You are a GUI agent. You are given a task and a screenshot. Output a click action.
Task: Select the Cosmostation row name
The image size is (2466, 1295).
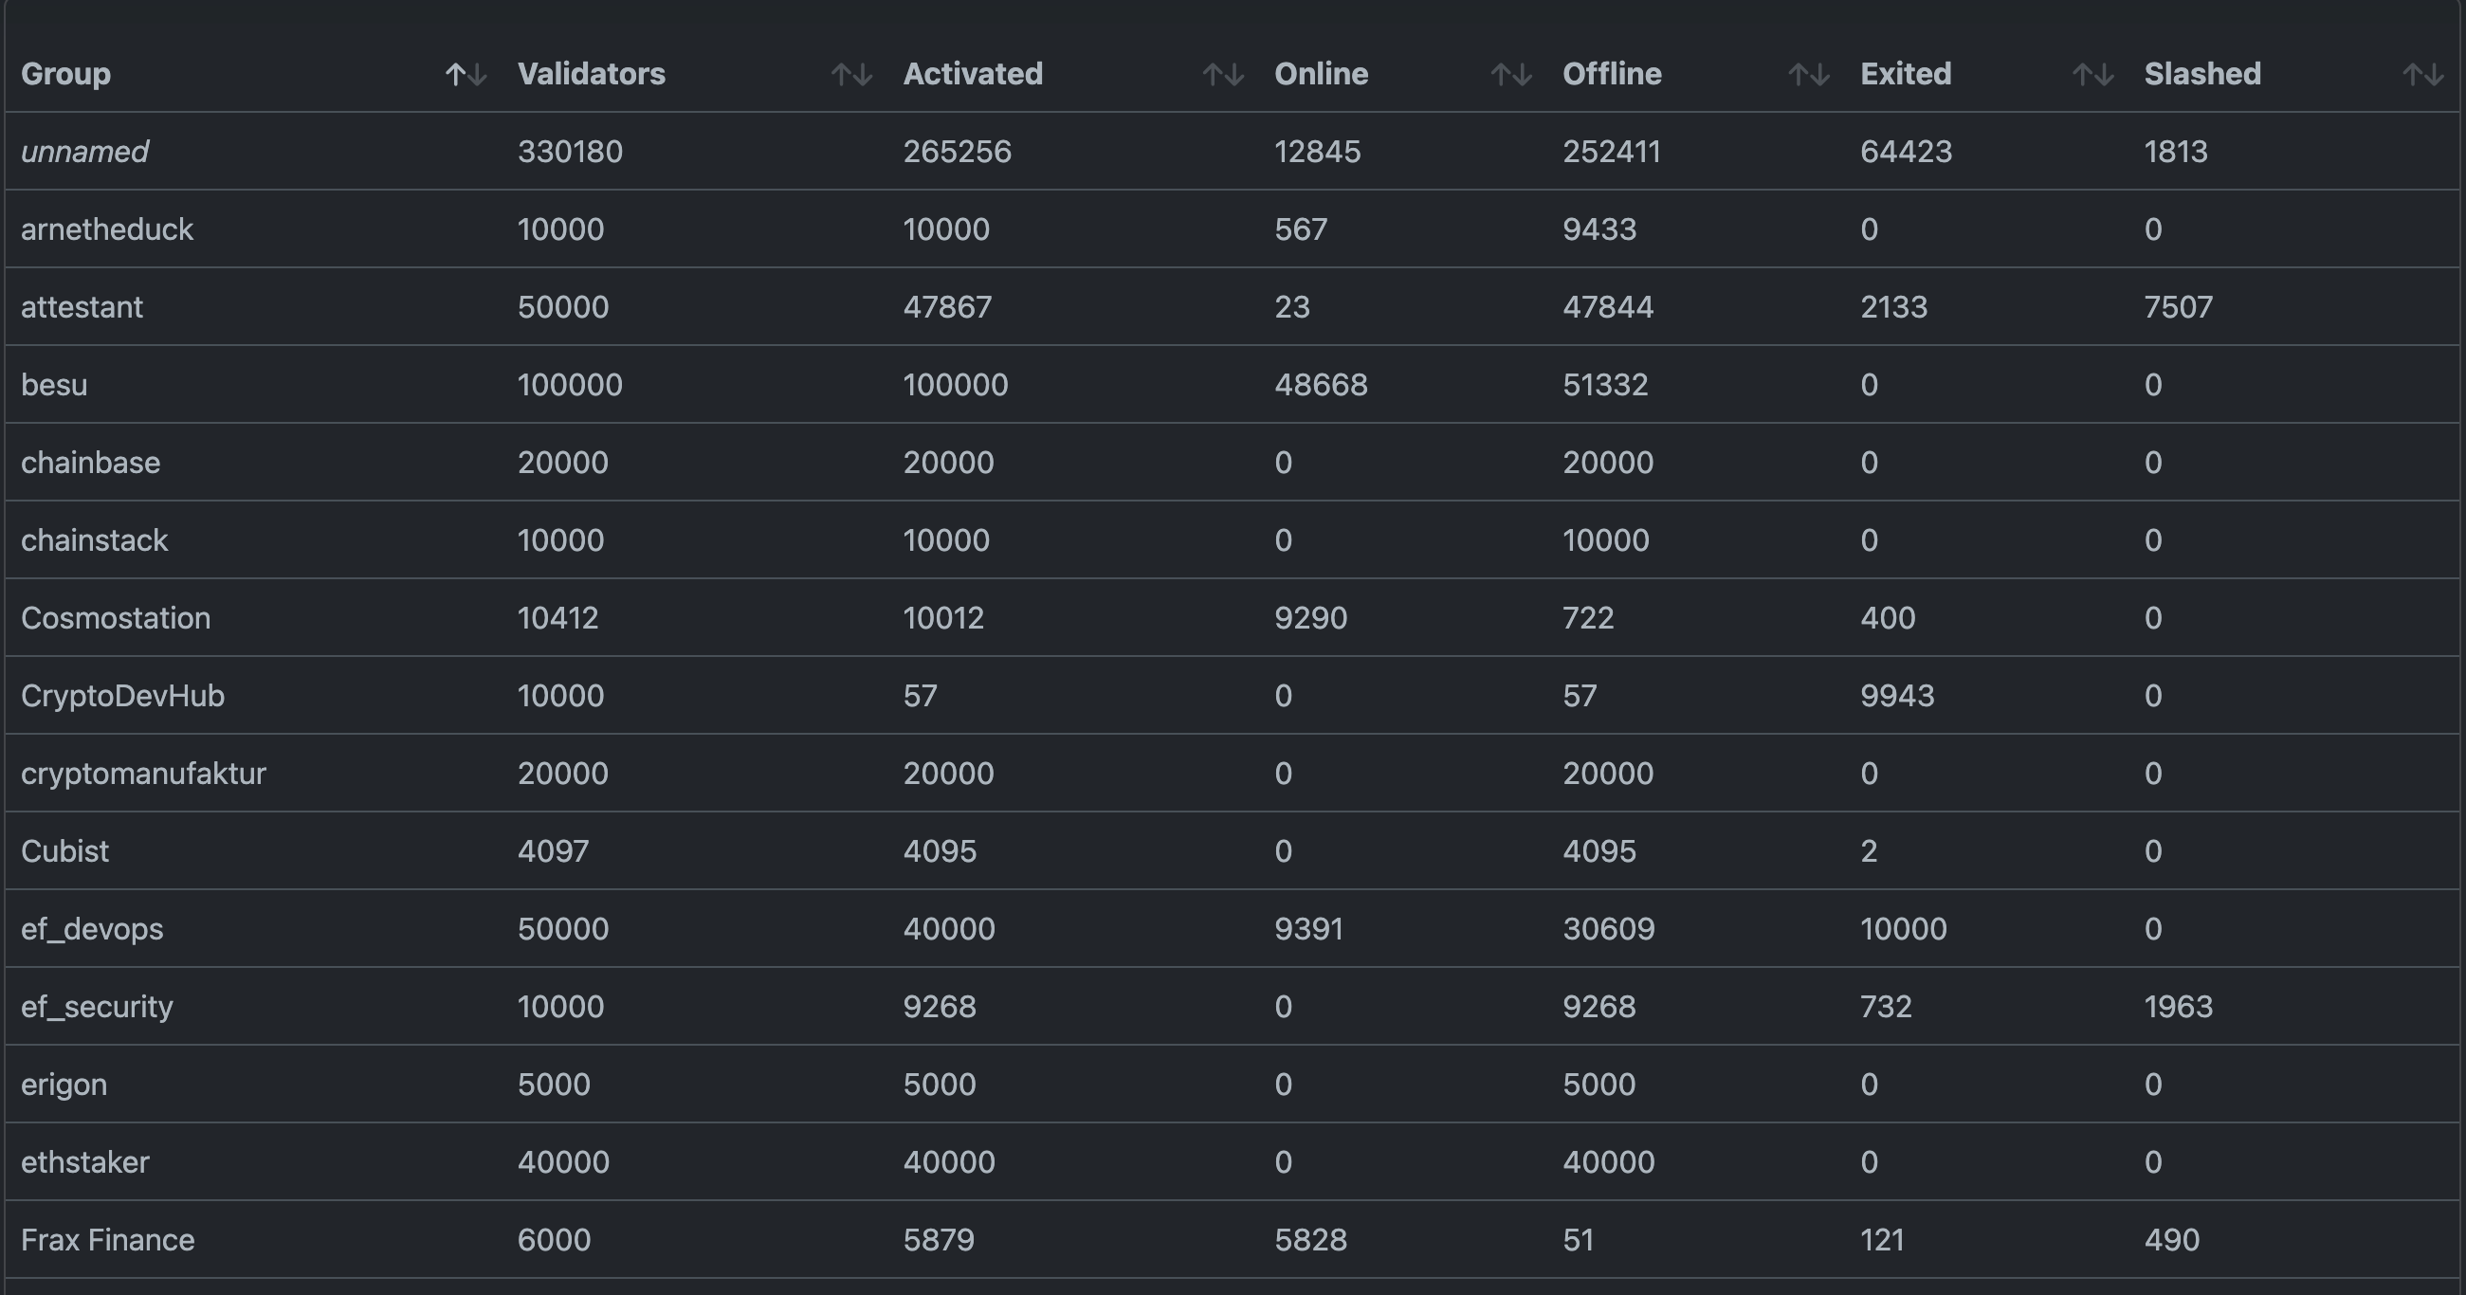(116, 618)
